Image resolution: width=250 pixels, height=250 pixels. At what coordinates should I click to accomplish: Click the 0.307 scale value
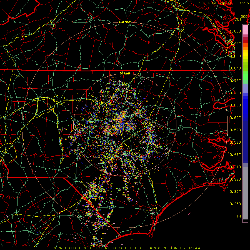[x=235, y=192]
